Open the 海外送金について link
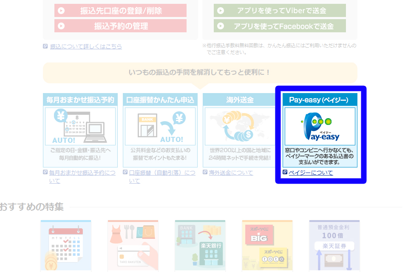Image resolution: width=408 pixels, height=272 pixels. [231, 173]
